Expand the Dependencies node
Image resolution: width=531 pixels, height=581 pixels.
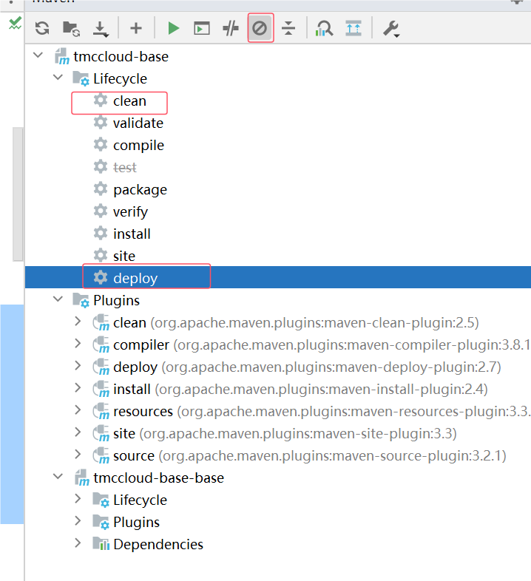tap(78, 544)
